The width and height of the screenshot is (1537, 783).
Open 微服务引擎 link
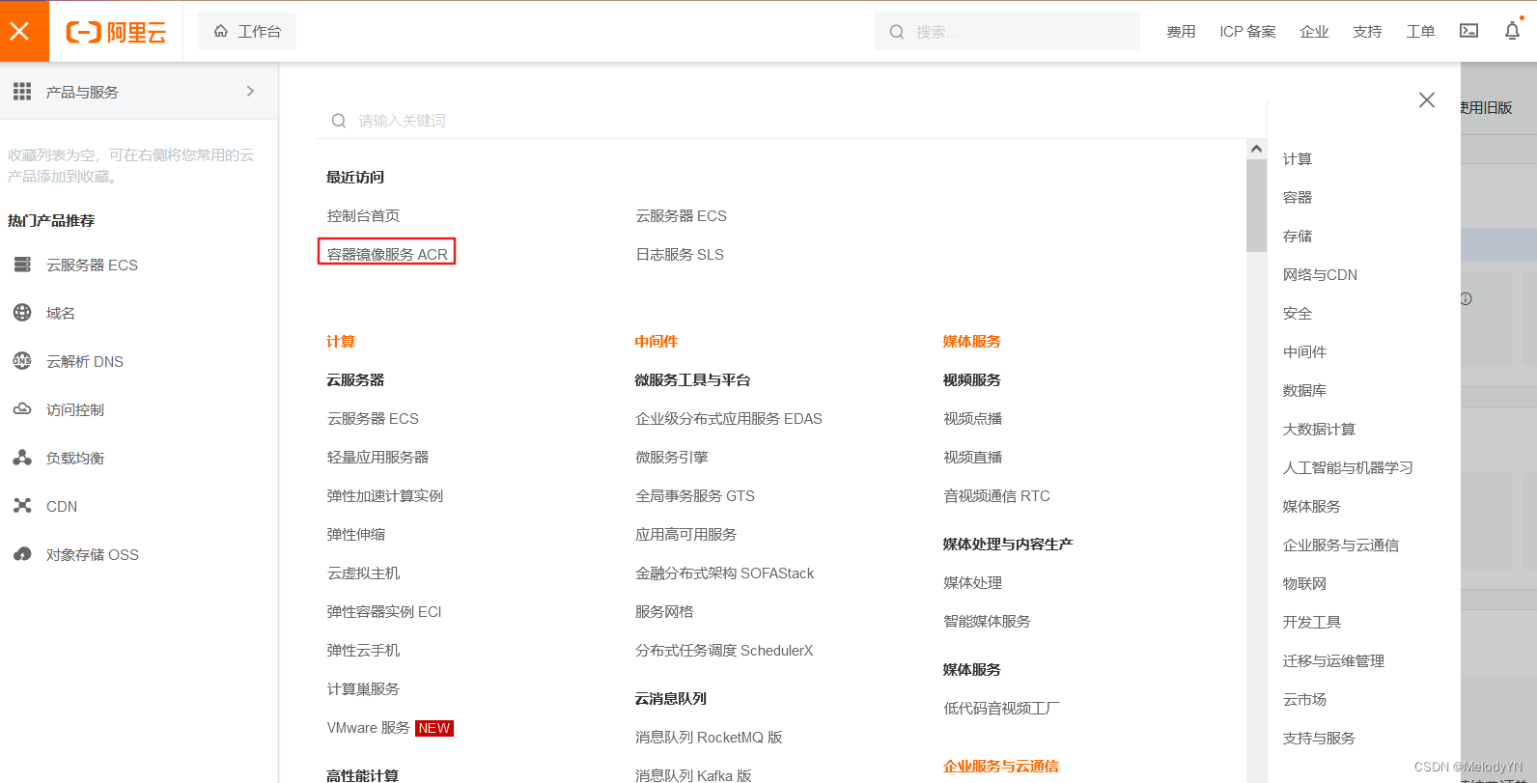tap(671, 457)
